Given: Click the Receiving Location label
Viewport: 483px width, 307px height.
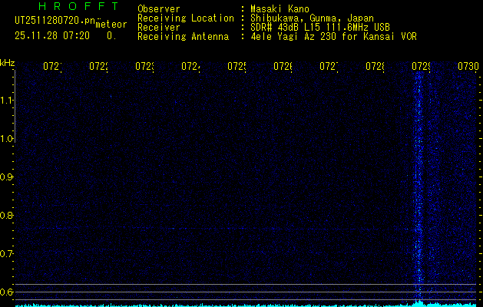Looking at the screenshot, I should pos(186,18).
